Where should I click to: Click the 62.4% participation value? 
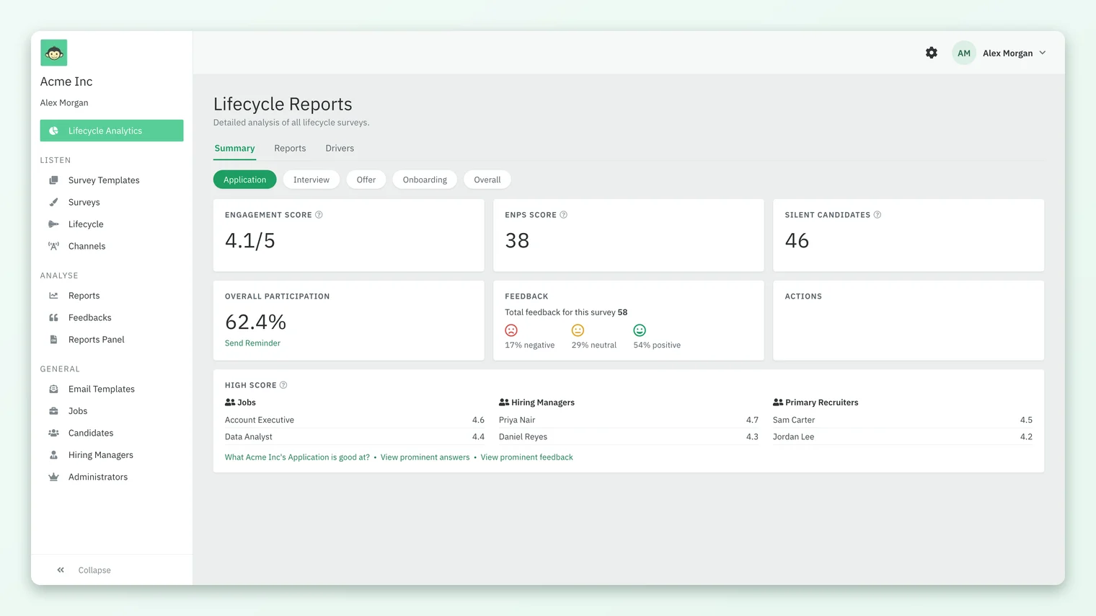coord(255,322)
